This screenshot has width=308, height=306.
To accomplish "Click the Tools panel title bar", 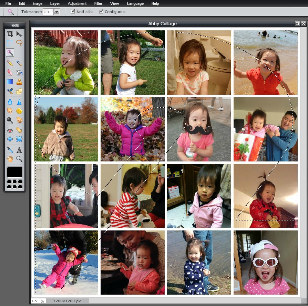I will 14,25.
